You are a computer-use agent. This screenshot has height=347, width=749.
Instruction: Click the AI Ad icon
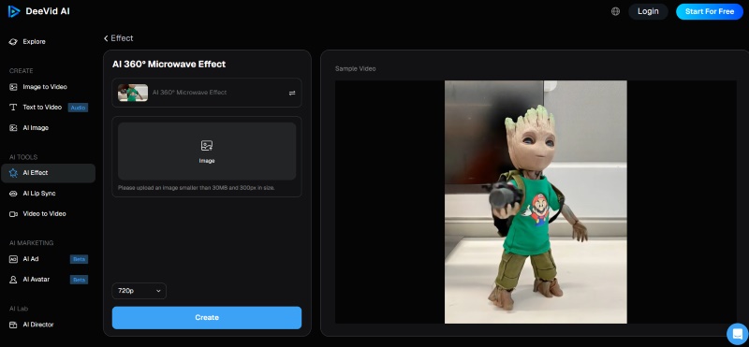(13, 259)
